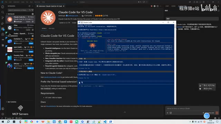
Task: Open errors and warnings in status bar
Action: click(19, 118)
